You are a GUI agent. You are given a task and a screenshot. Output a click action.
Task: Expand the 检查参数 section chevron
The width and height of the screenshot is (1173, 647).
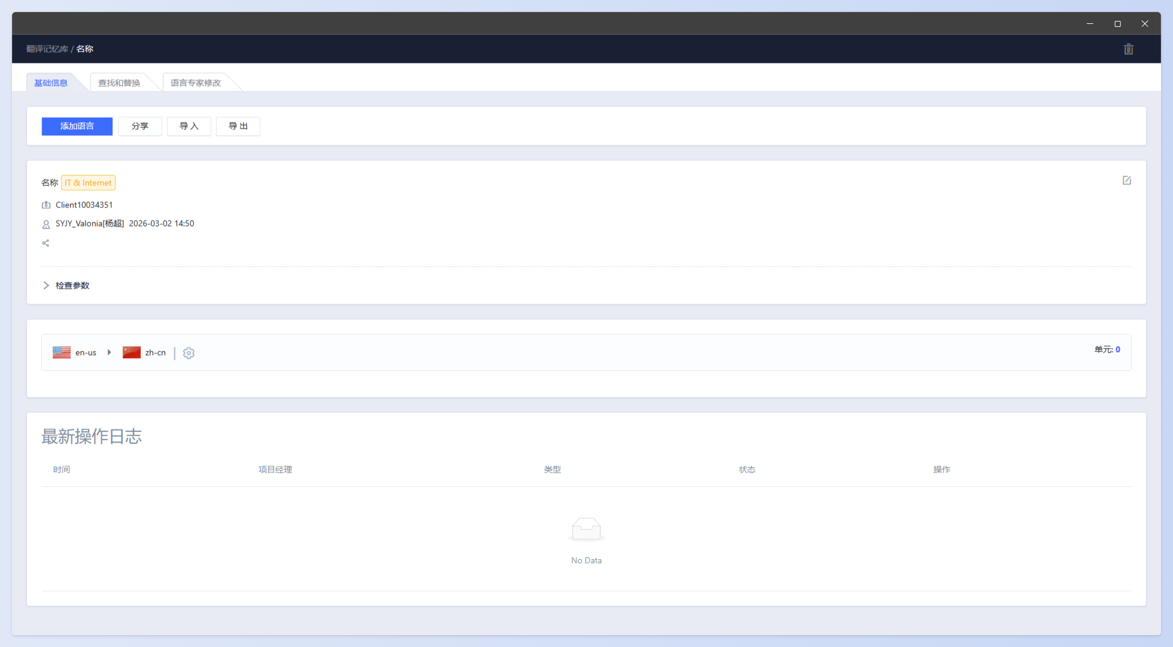46,285
